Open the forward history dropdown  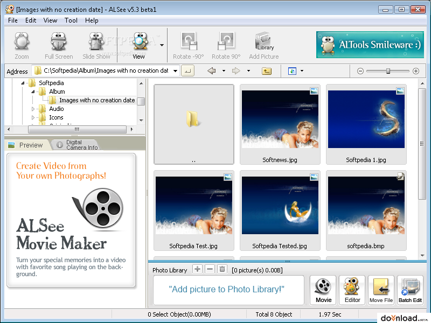pyautogui.click(x=248, y=71)
